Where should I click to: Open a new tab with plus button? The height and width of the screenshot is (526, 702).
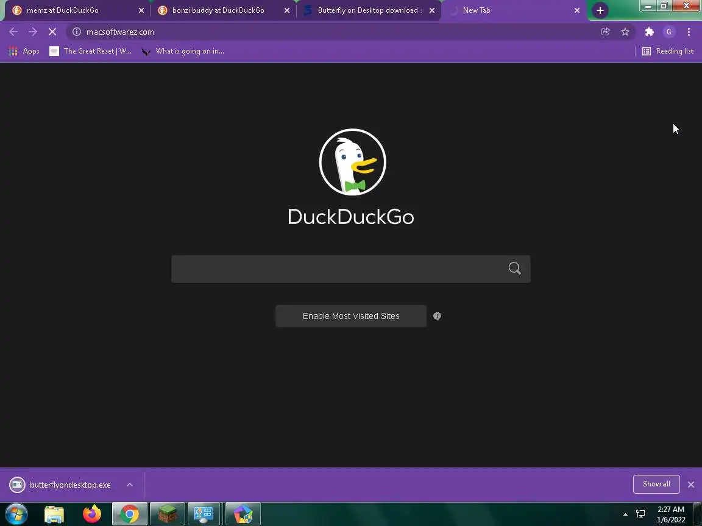tap(600, 10)
